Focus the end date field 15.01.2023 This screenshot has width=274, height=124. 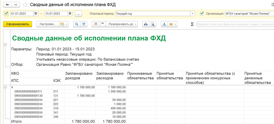[x=56, y=13]
